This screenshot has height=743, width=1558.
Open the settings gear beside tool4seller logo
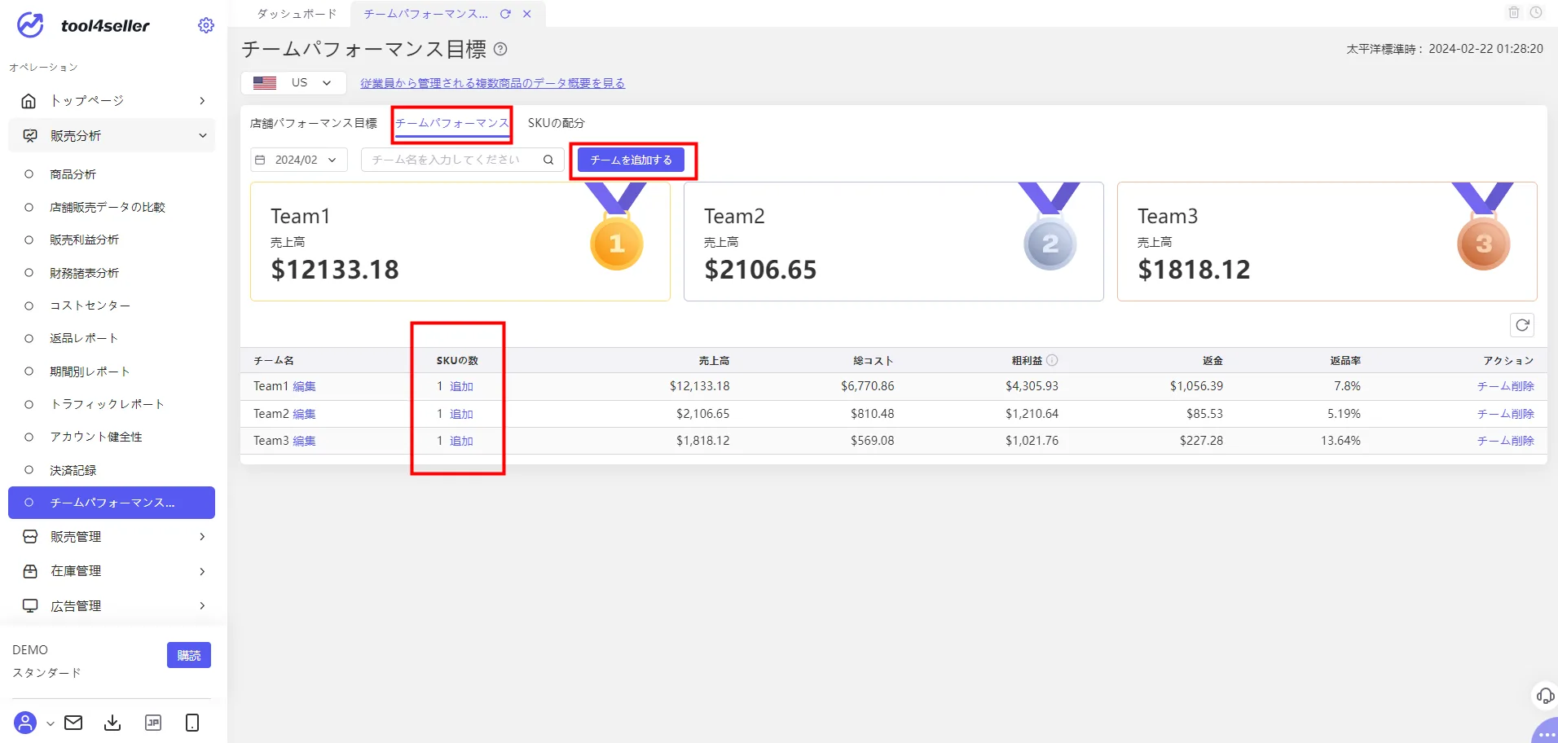coord(206,25)
